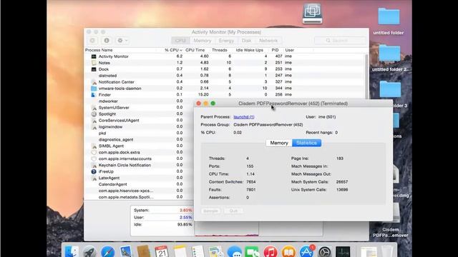Select the distnoted process row
Viewport: 458px width, 257px height.
(224, 76)
